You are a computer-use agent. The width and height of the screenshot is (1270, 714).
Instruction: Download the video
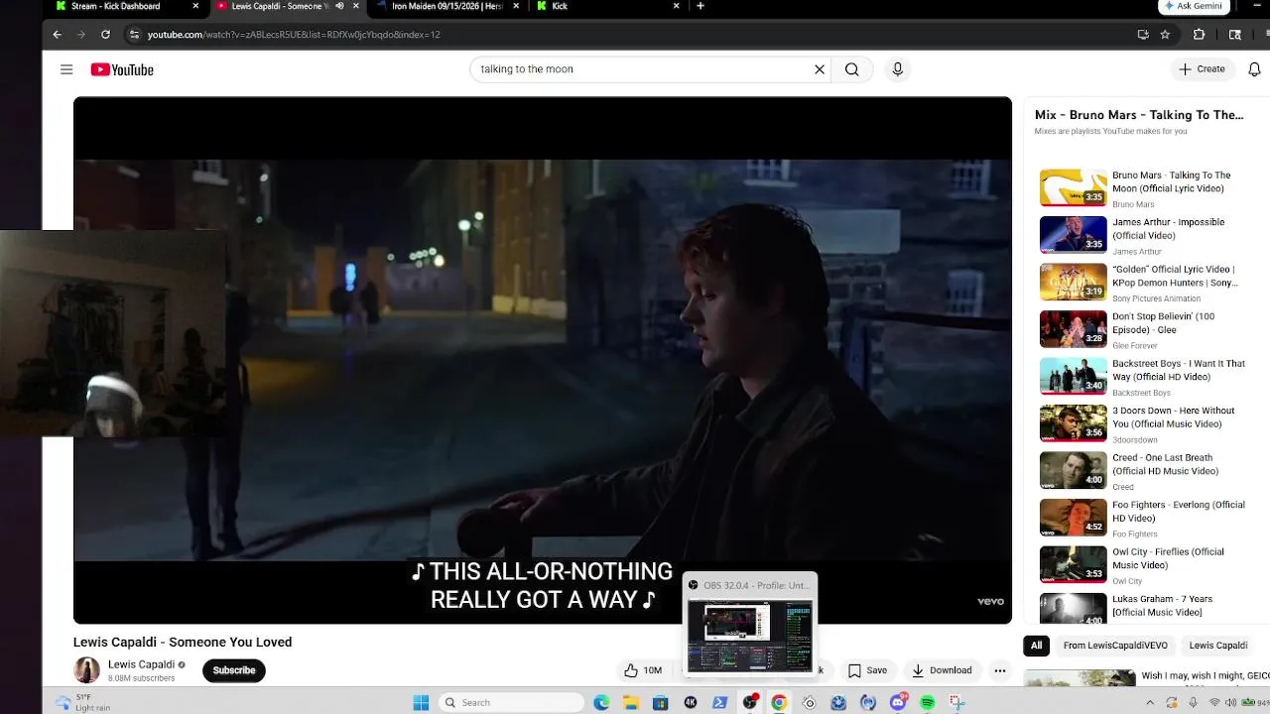942,670
